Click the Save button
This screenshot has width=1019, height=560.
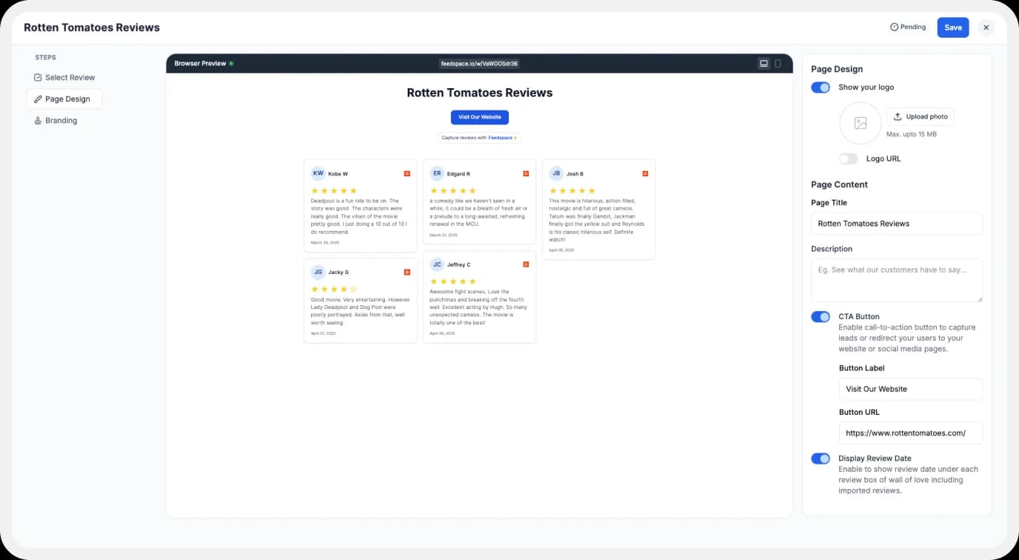(x=952, y=27)
